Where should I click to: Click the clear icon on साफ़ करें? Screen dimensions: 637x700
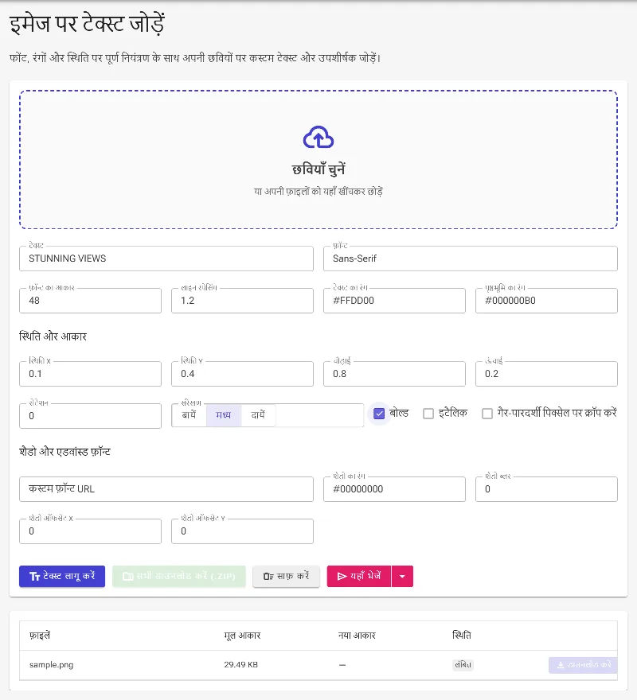(268, 577)
